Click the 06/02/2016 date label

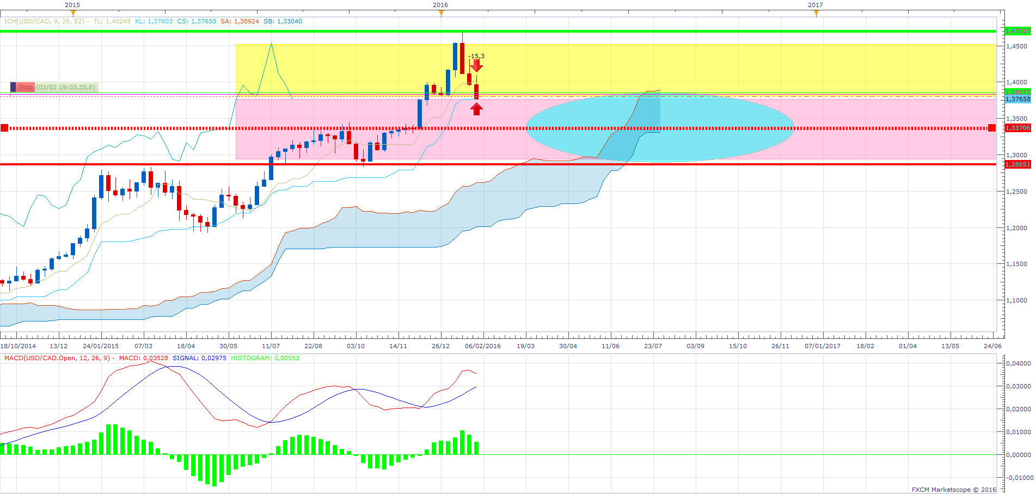pos(483,346)
